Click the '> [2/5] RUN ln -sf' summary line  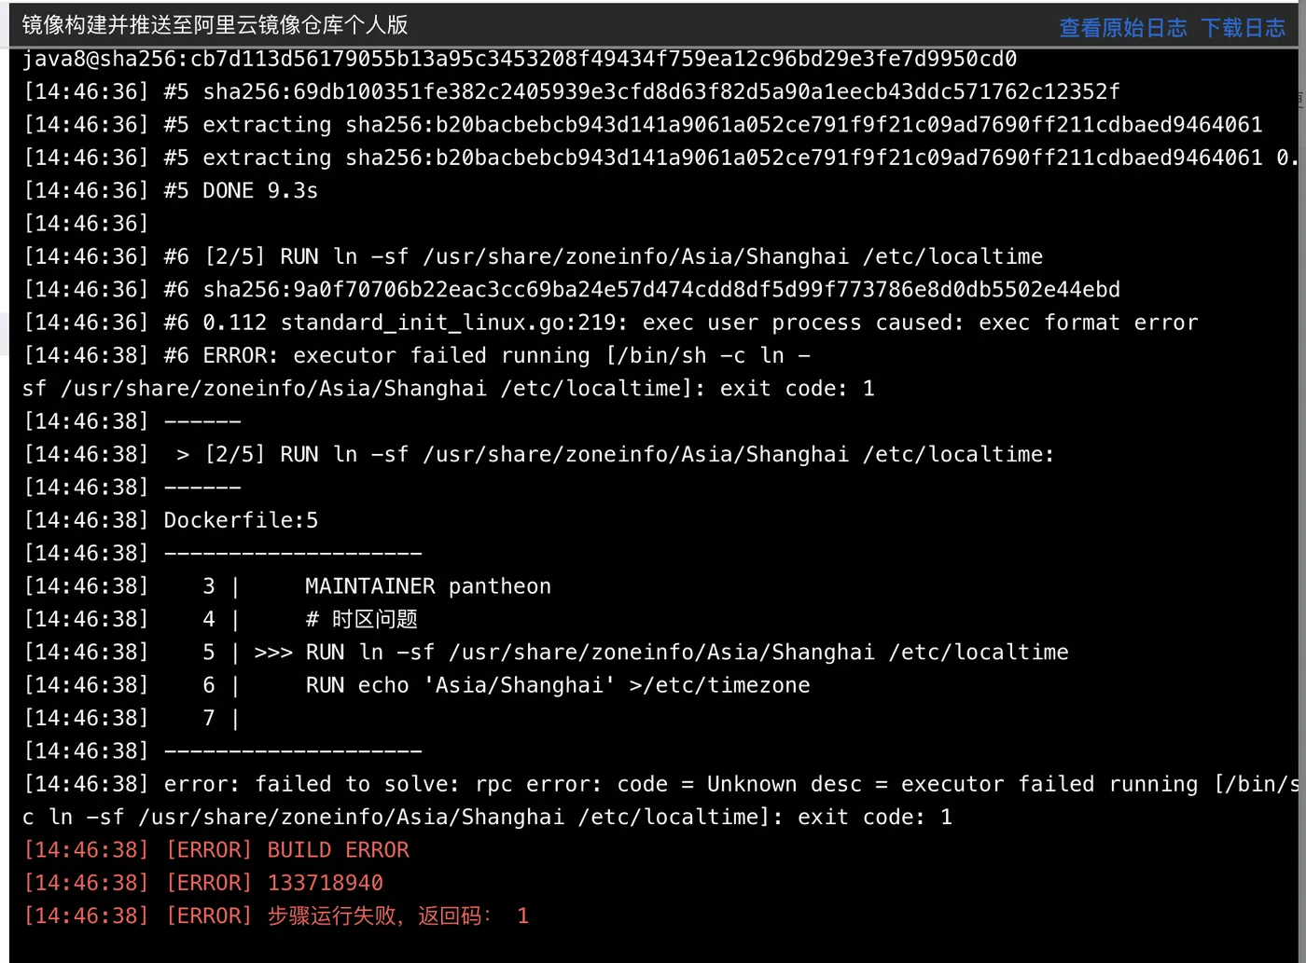539,455
